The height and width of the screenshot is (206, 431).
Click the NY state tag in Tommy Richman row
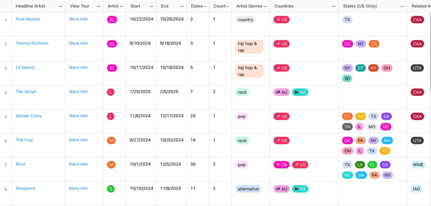(361, 44)
